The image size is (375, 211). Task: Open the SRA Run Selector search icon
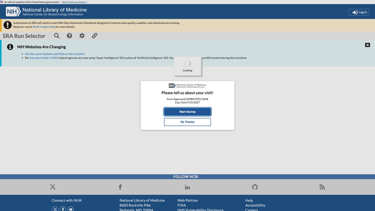[x=57, y=36]
